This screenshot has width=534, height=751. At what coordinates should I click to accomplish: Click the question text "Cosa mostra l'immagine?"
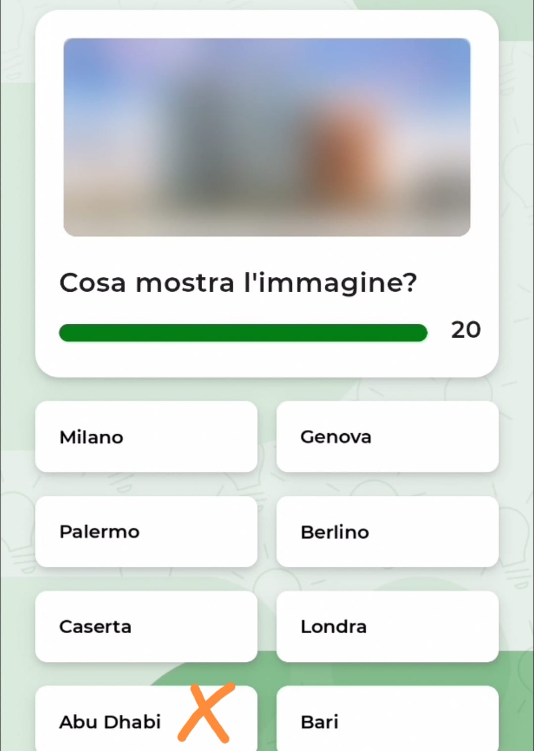[238, 283]
